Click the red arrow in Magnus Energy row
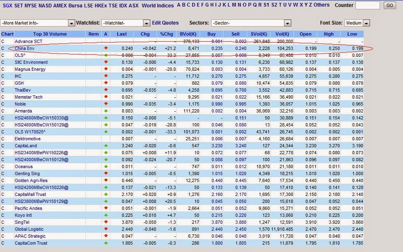Viewport: 403px width, 252px height. pyautogui.click(x=106, y=69)
